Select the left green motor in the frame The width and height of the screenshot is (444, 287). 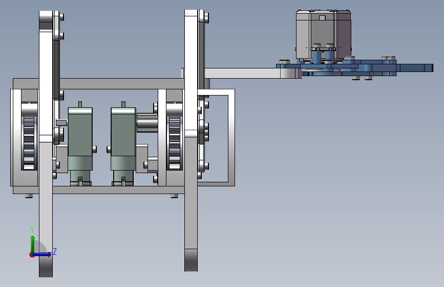point(80,143)
